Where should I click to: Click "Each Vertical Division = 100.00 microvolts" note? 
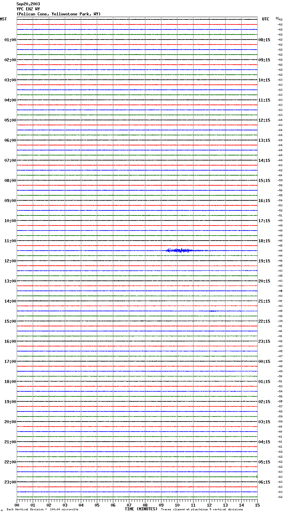tap(42, 509)
